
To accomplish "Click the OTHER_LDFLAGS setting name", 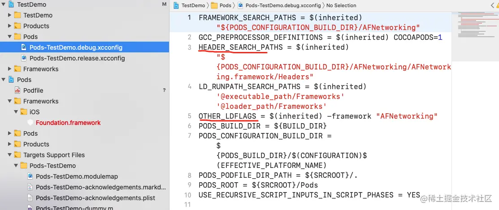I will tap(227, 116).
